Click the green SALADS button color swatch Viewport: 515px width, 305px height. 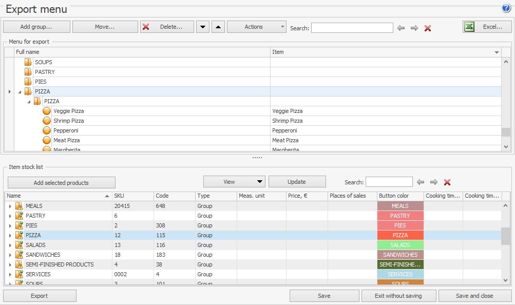click(400, 245)
